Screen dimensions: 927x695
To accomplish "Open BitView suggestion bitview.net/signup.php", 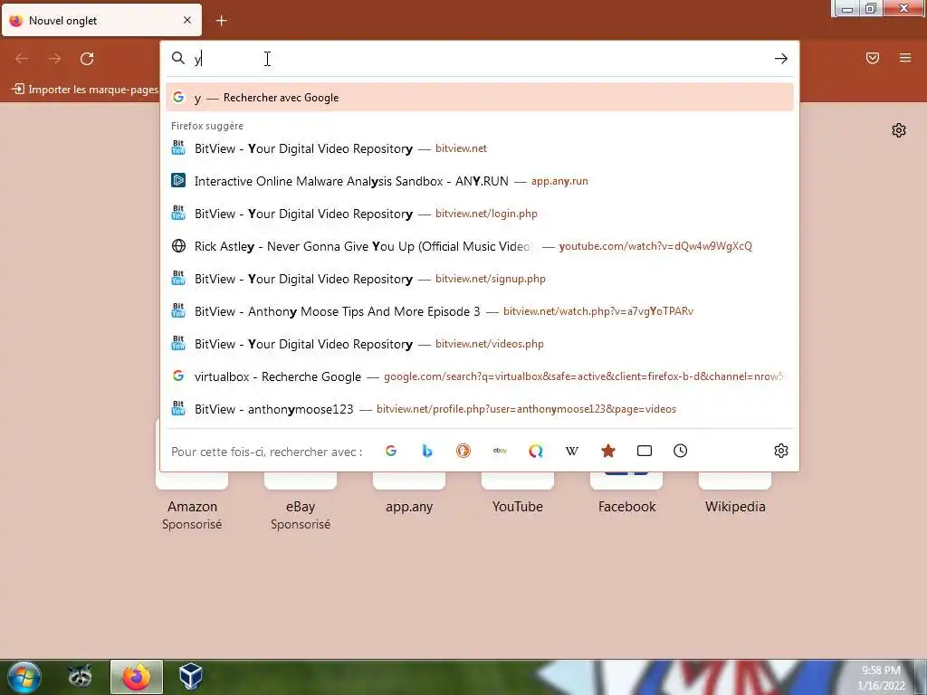I will (480, 279).
